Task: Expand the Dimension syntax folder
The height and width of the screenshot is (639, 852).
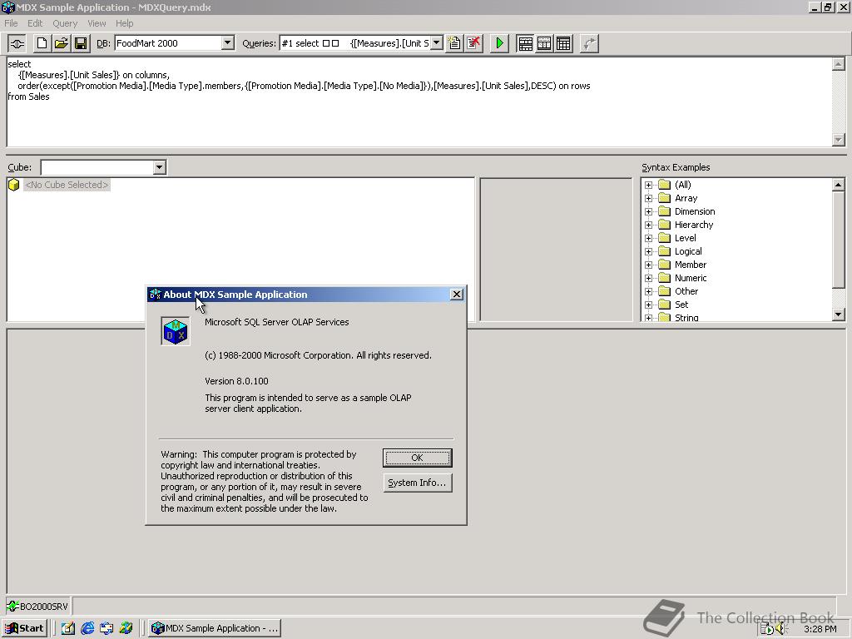Action: 649,211
